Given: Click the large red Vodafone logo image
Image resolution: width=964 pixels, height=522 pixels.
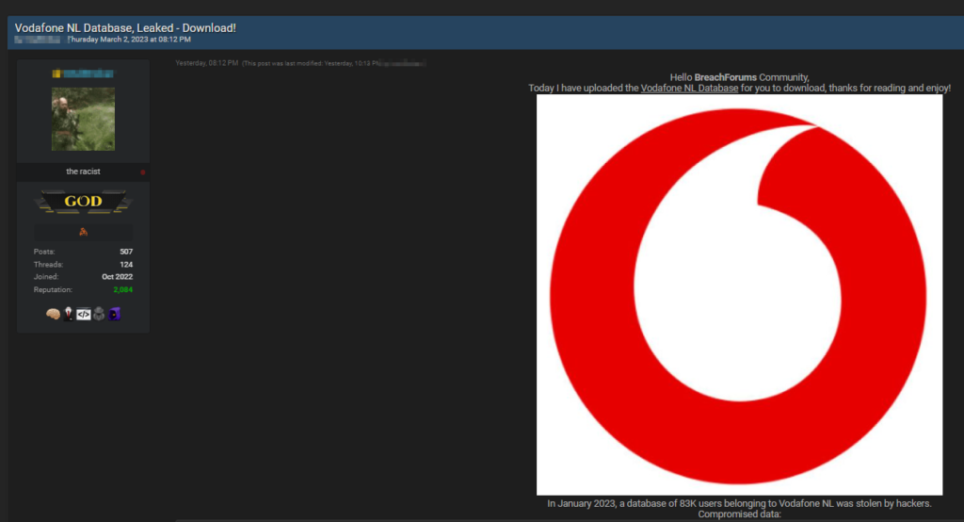Looking at the screenshot, I should click(x=739, y=294).
